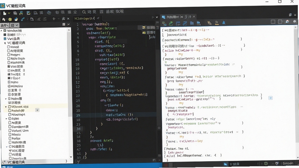Collapse the Pzles tree node
Image resolution: width=299 pixels, height=168 pixels.
6,119
